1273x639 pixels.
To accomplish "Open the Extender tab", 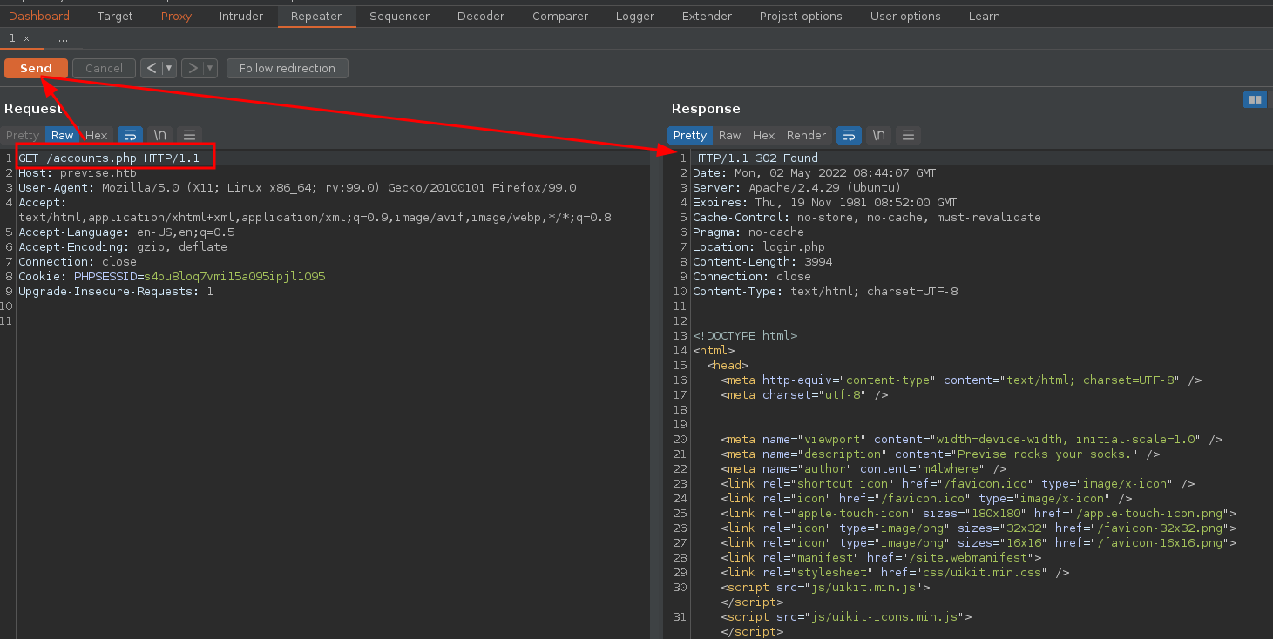I will point(708,16).
